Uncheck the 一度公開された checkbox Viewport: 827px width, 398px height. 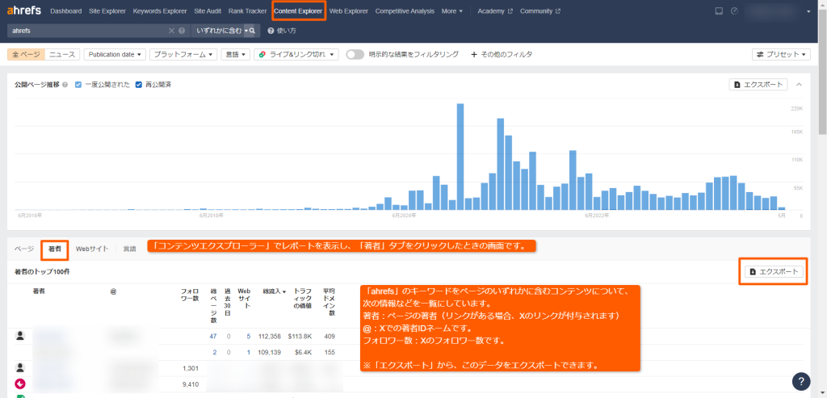point(78,85)
